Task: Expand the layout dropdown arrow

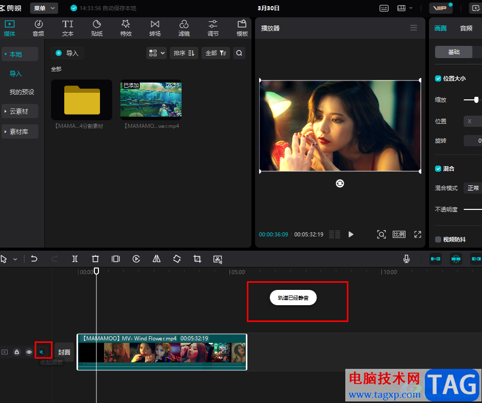Action: point(411,8)
